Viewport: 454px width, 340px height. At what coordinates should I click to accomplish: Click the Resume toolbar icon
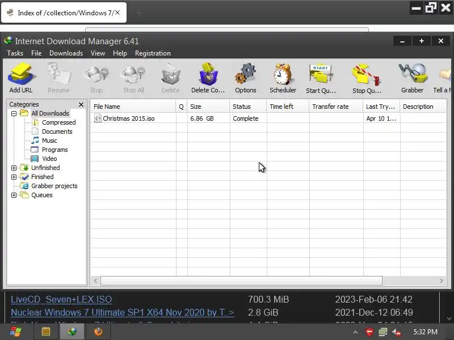tap(59, 78)
